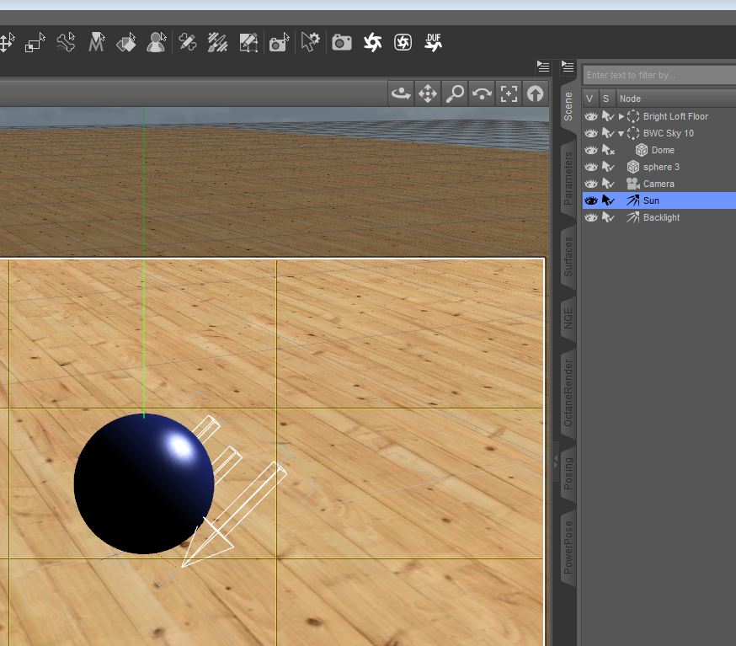Toggle selectability of the Camera

pos(608,184)
